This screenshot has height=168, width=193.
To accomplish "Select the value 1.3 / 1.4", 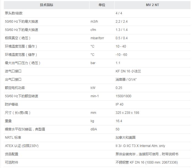I will point(121,30).
